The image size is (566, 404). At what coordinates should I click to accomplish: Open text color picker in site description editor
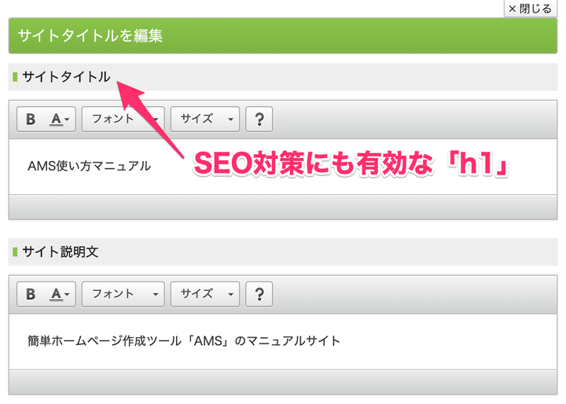60,294
